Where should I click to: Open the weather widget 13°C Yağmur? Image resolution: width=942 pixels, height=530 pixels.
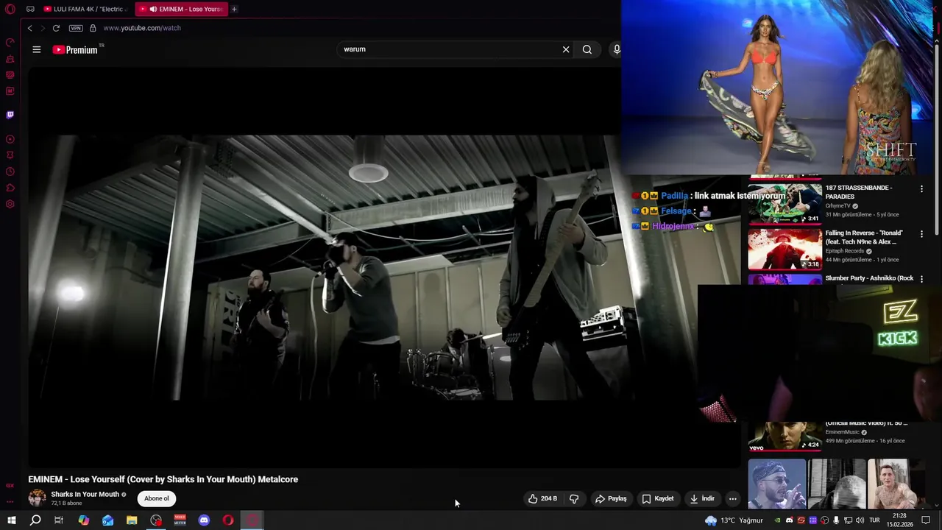733,520
